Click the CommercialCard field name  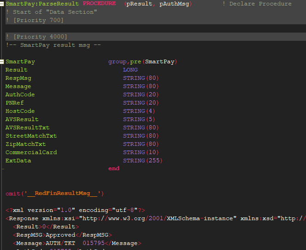click(x=31, y=152)
